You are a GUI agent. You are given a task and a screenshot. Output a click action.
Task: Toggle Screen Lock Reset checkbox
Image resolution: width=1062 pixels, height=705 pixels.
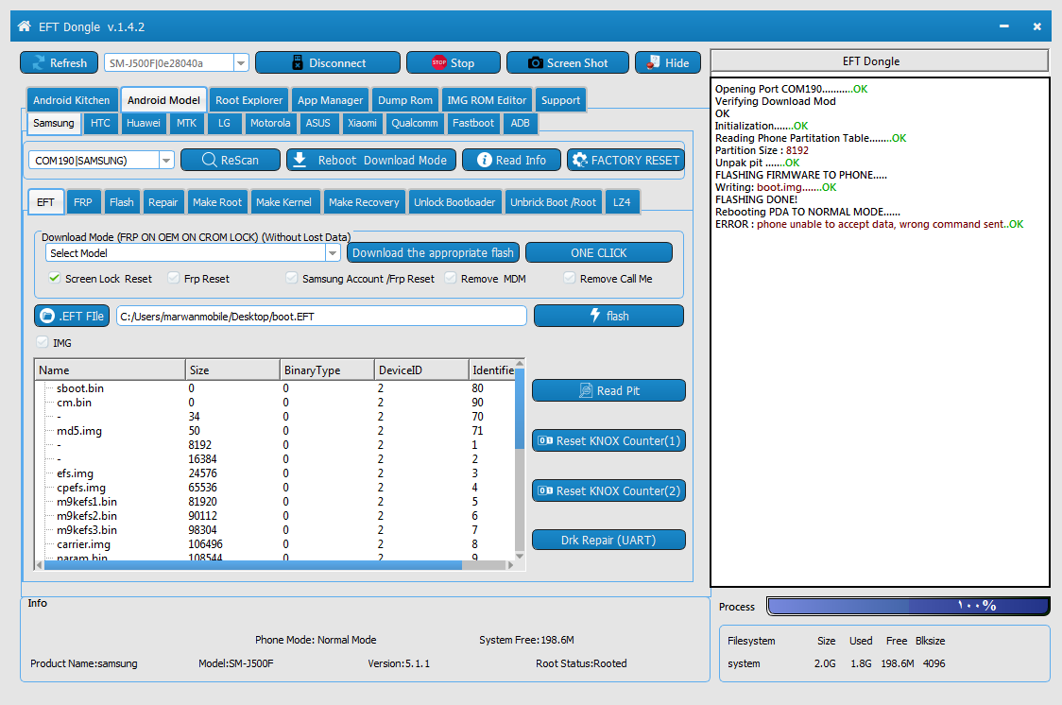coord(55,279)
